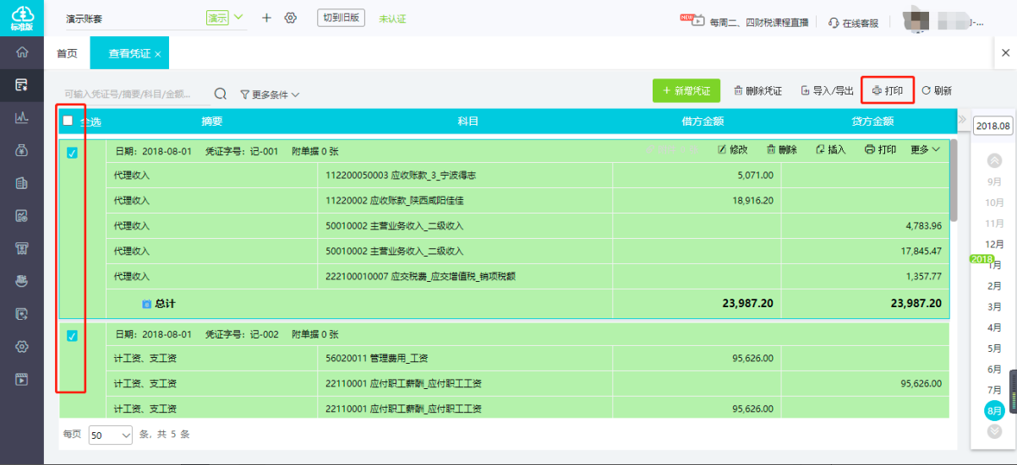Open top bar settings gear icon

coord(291,18)
